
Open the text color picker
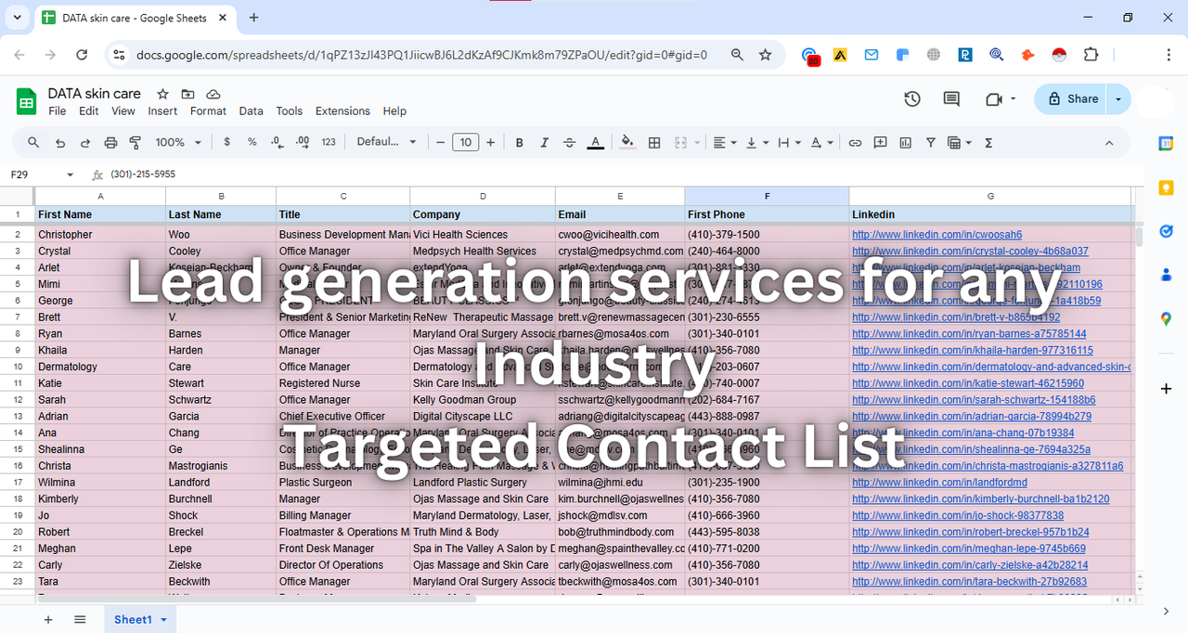coord(596,143)
